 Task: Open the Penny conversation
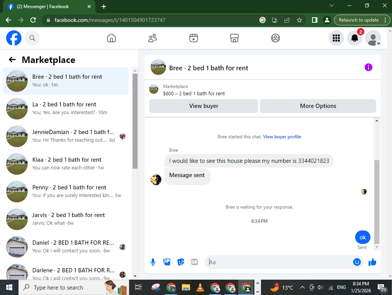click(x=66, y=192)
